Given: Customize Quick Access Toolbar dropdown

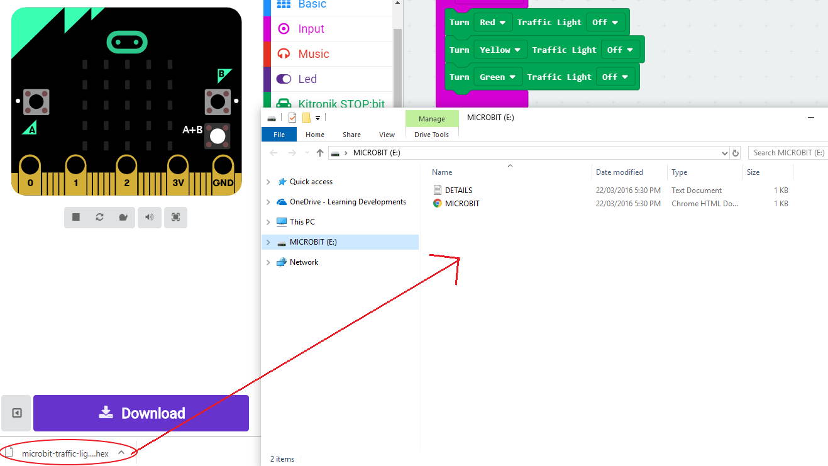Looking at the screenshot, I should click(x=318, y=118).
